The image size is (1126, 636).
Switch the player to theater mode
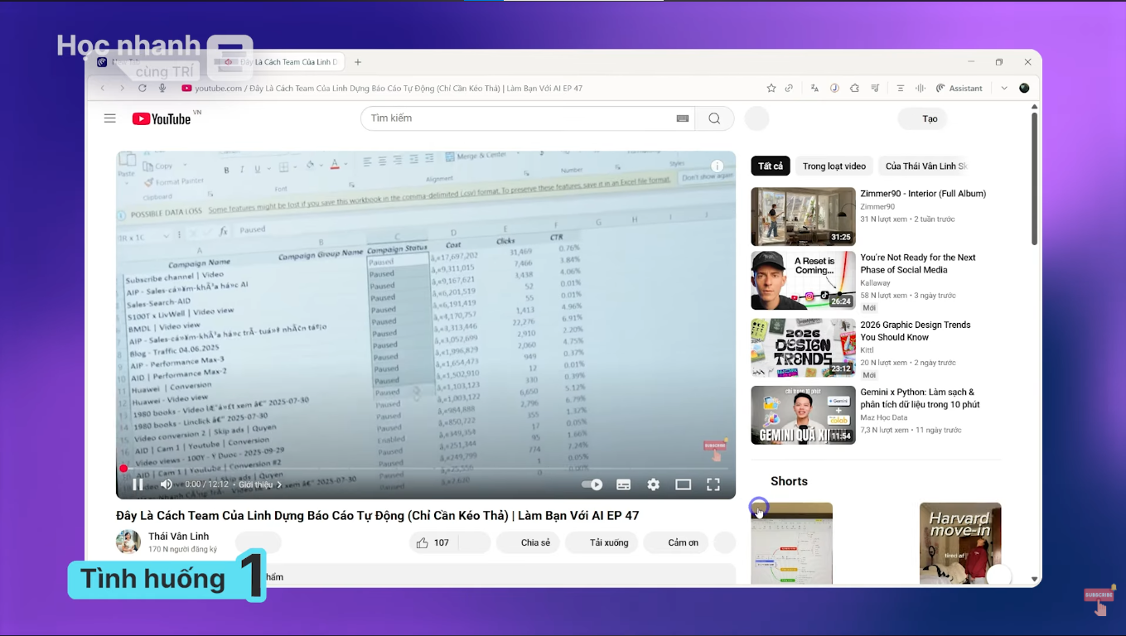(x=683, y=484)
